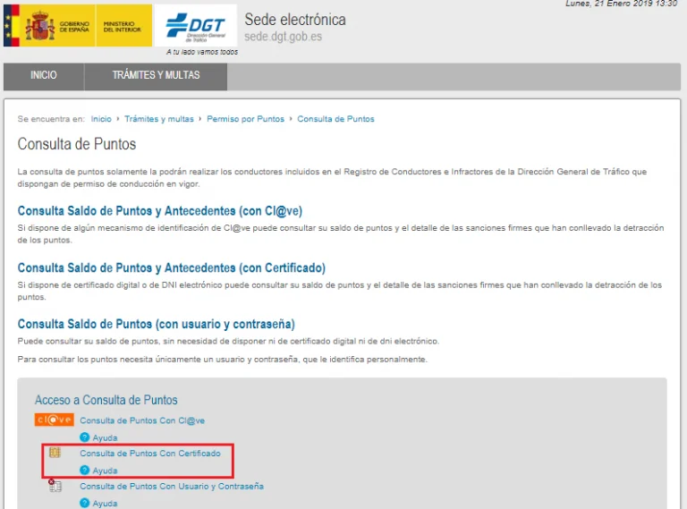The height and width of the screenshot is (509, 687).
Task: Select Consulta de Puntos Con Cl@ve link
Action: click(x=142, y=420)
